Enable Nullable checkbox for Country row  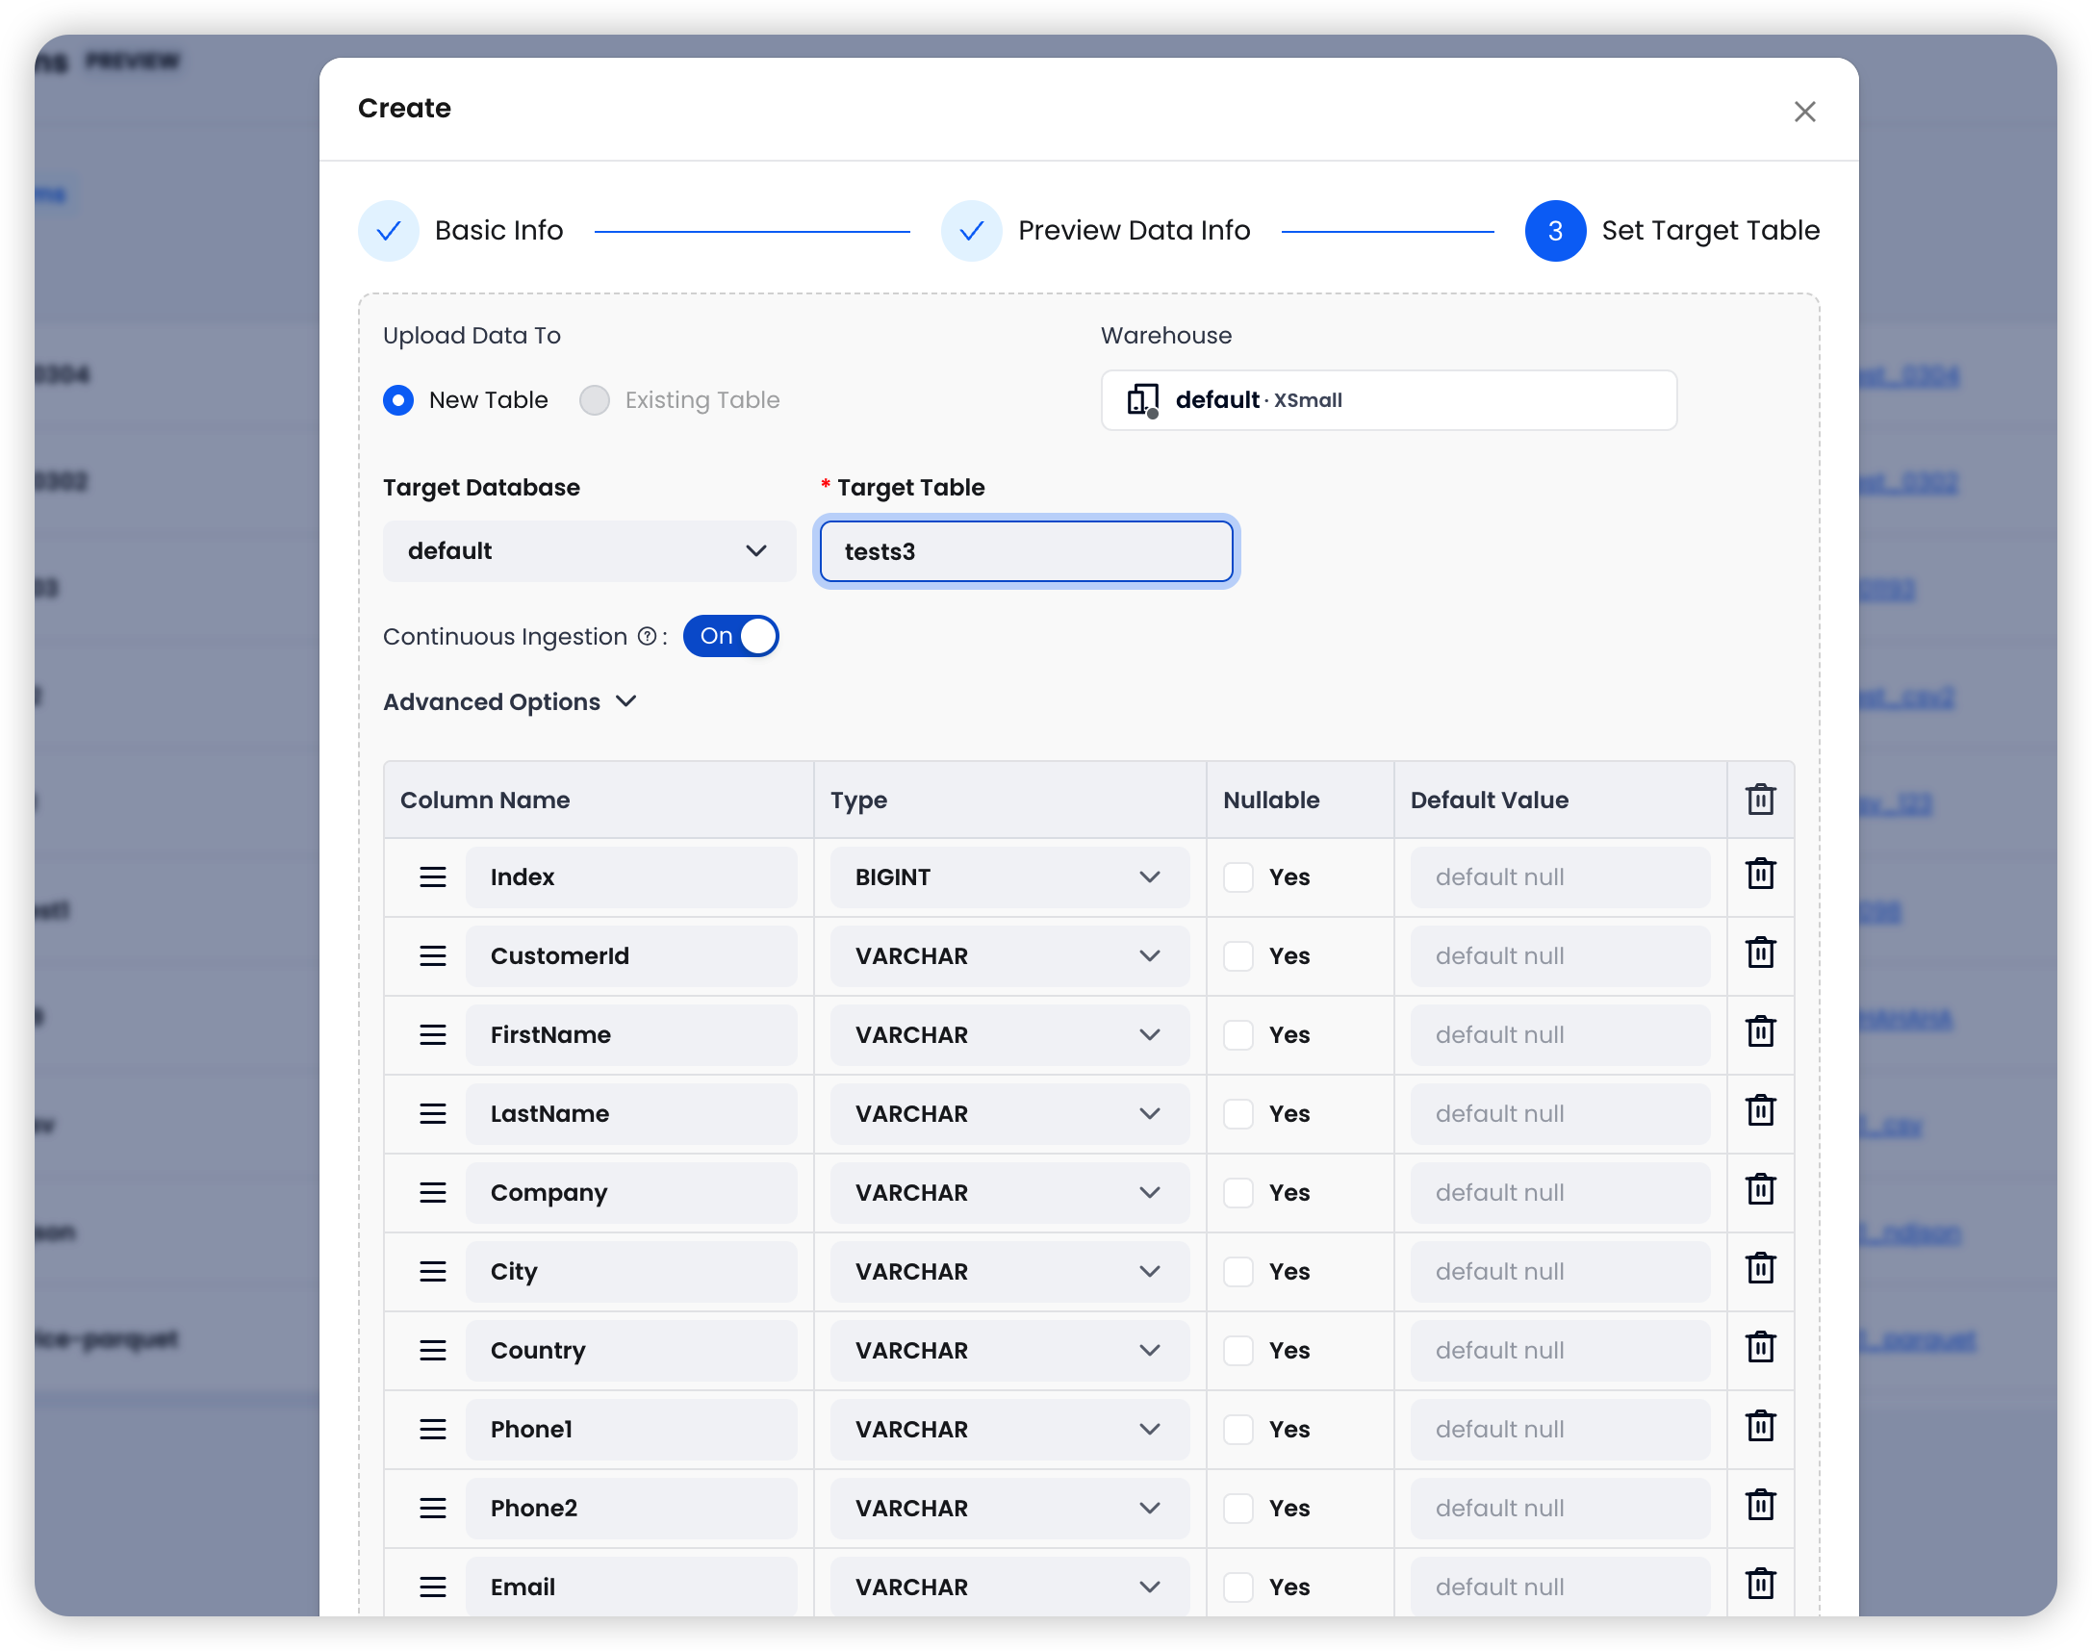click(x=1237, y=1351)
